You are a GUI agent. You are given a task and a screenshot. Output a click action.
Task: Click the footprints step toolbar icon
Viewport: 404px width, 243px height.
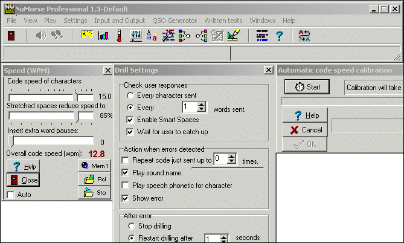57,35
